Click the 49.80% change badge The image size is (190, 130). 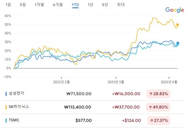[x=158, y=107]
